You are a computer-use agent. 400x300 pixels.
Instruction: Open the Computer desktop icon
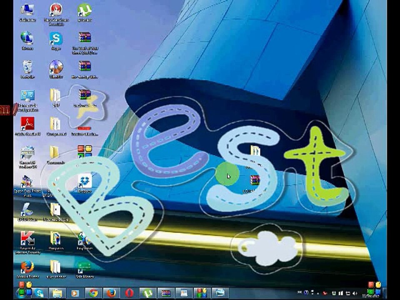click(27, 12)
